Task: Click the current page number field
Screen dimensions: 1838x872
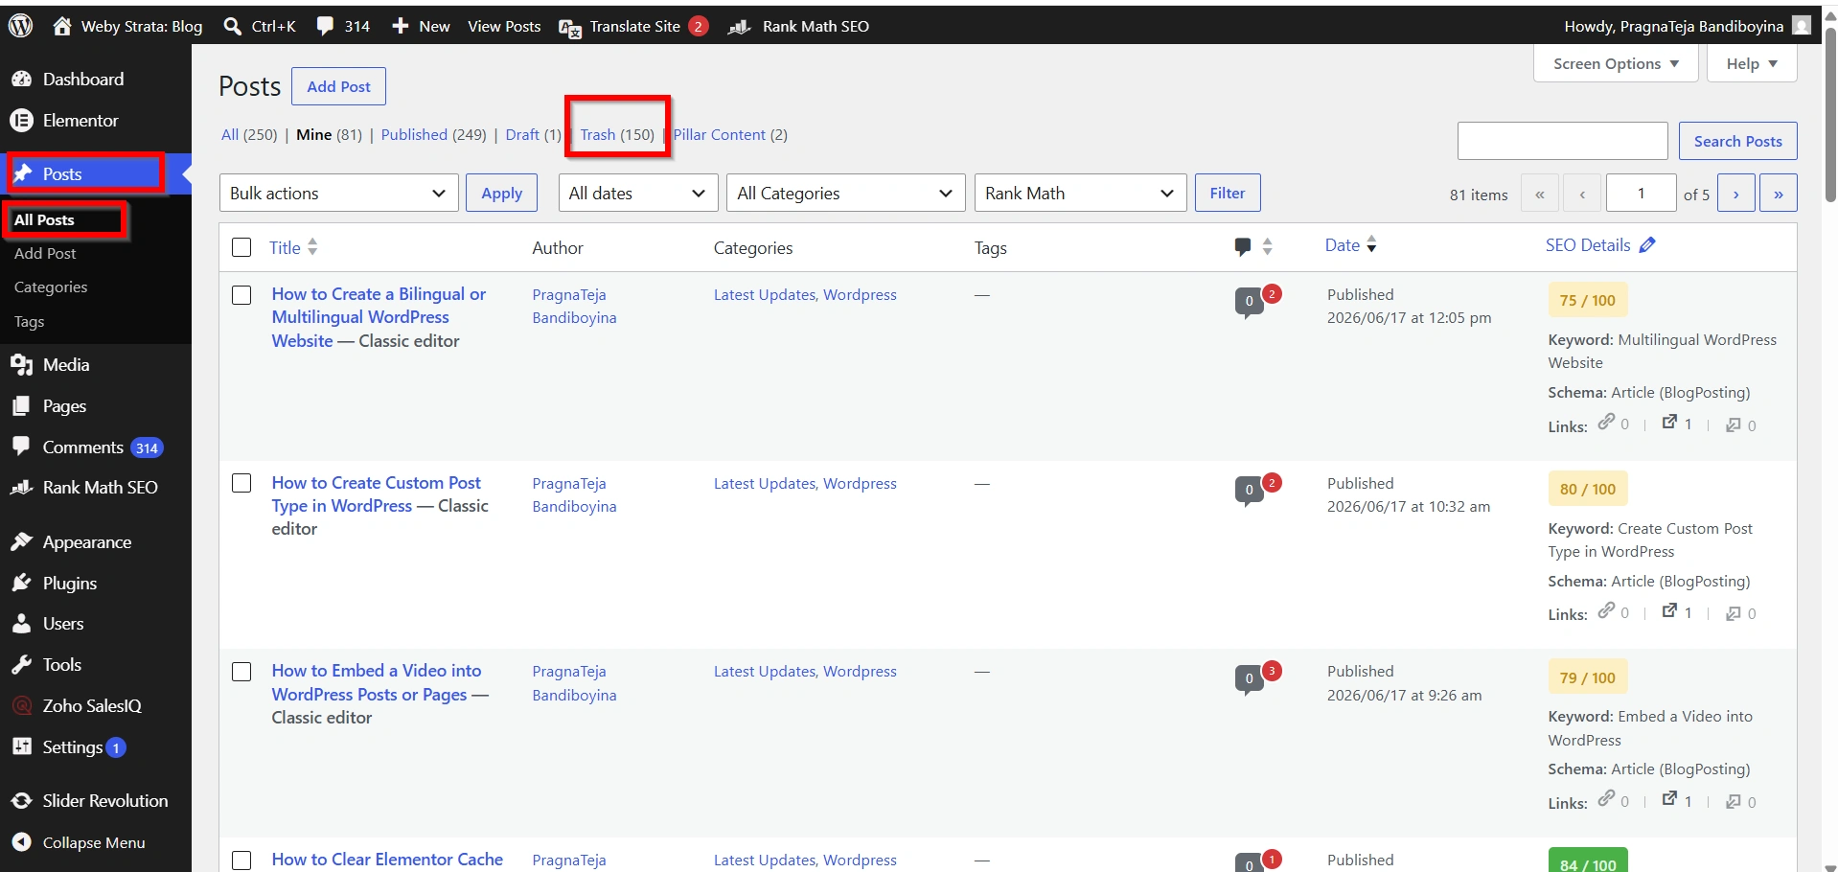Action: (x=1642, y=194)
